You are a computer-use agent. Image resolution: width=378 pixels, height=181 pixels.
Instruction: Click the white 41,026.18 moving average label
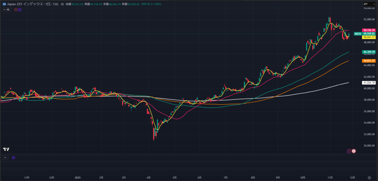point(369,83)
